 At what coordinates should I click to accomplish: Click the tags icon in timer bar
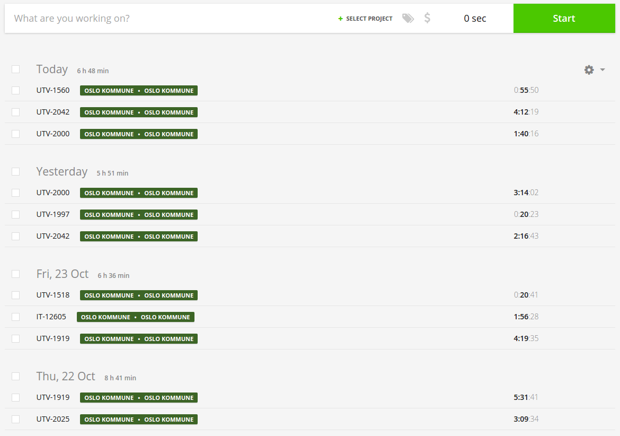coord(408,18)
